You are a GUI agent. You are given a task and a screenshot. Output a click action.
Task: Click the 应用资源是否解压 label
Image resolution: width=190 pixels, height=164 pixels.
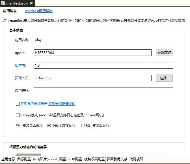click(29, 126)
